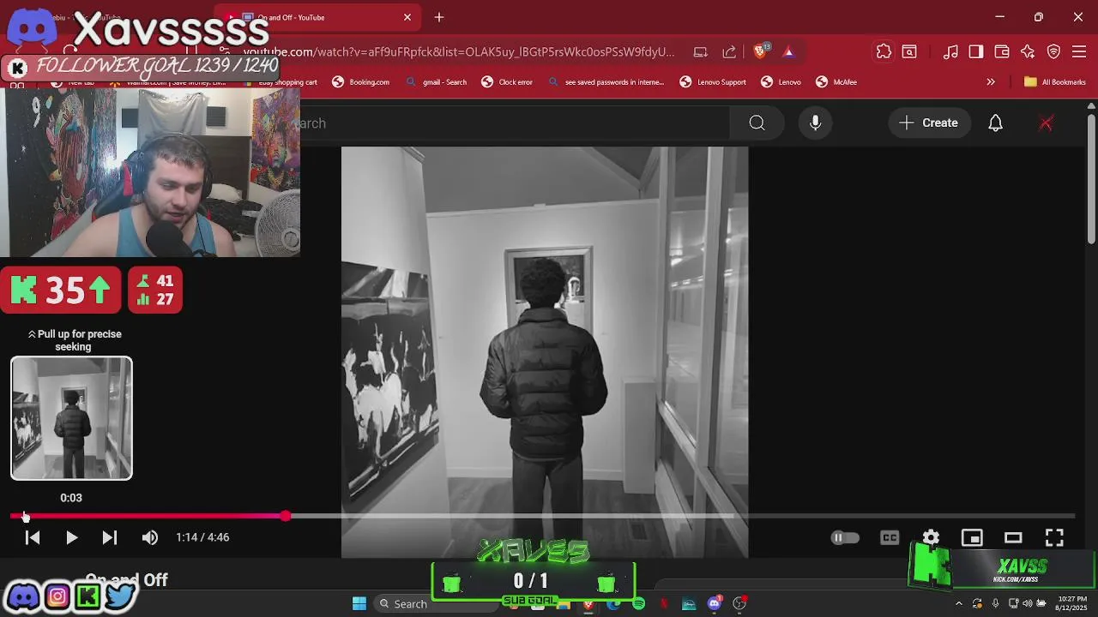Open the Booking.com bookmark
The image size is (1098, 617).
pos(360,82)
